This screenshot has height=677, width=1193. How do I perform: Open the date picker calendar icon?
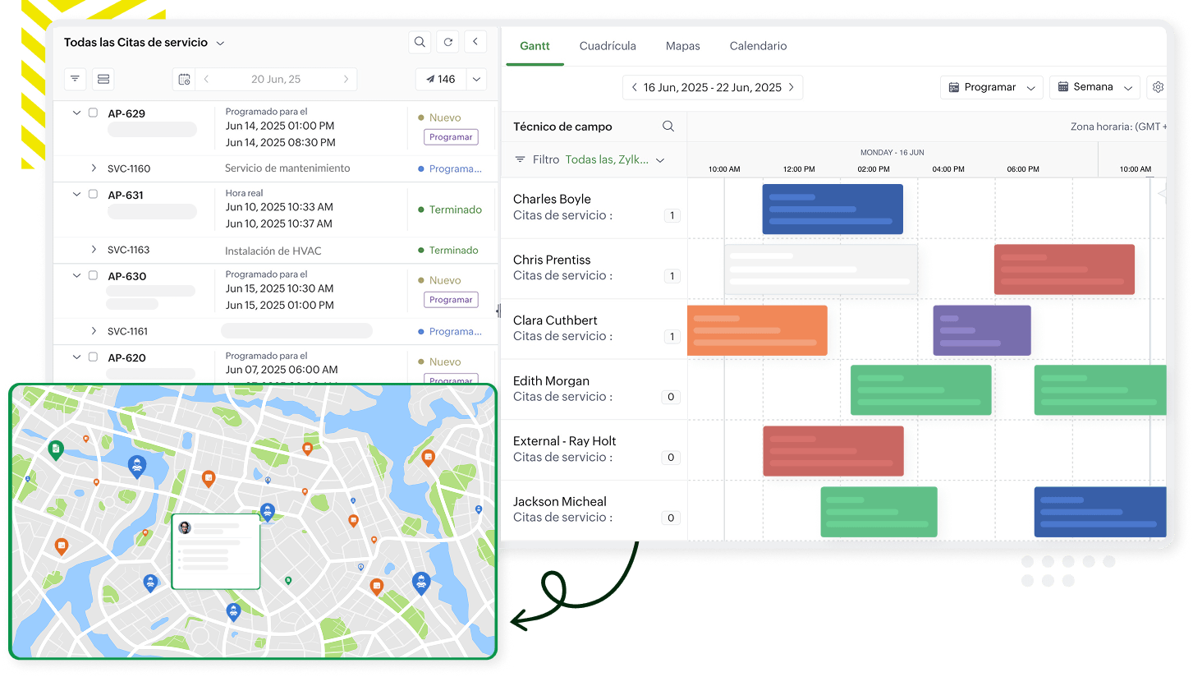tap(185, 80)
